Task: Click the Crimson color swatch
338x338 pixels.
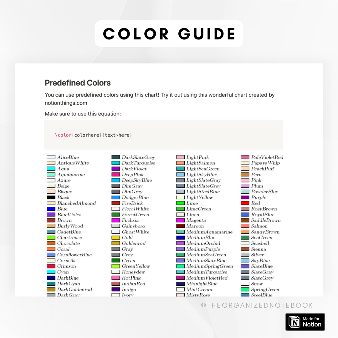Action: 51,266
